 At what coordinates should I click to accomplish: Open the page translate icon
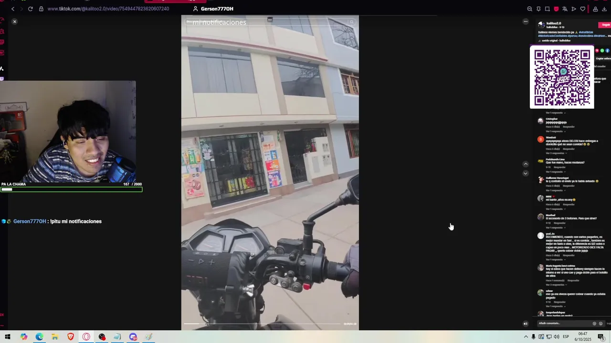(x=565, y=9)
